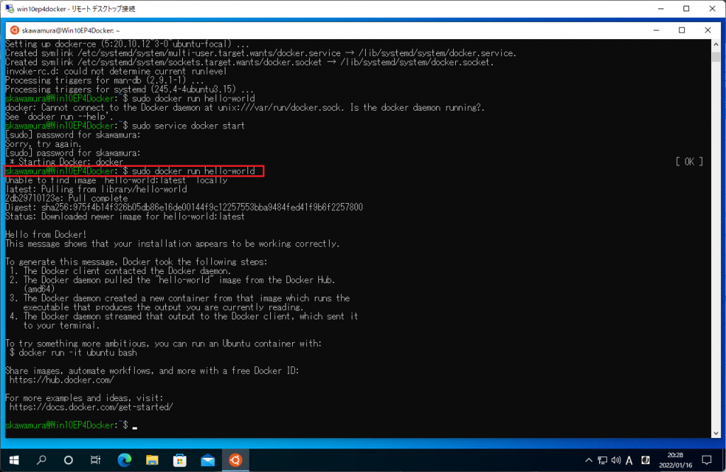Open the Microsoft Store taskbar icon
726x472 pixels.
(x=179, y=460)
